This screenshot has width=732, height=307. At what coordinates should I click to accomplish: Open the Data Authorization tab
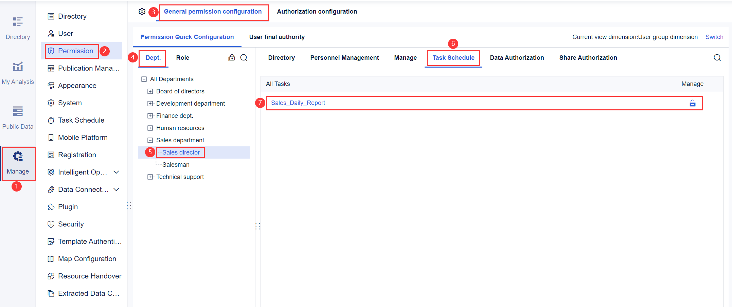coord(517,58)
